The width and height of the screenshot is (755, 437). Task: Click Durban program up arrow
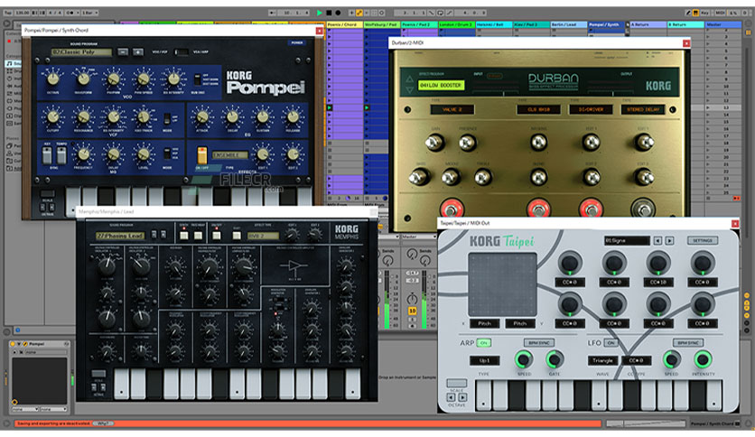tap(409, 79)
